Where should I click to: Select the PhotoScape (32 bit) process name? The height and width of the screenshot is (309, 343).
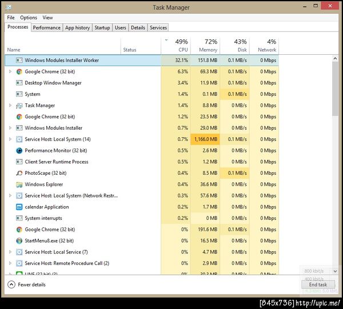46,173
